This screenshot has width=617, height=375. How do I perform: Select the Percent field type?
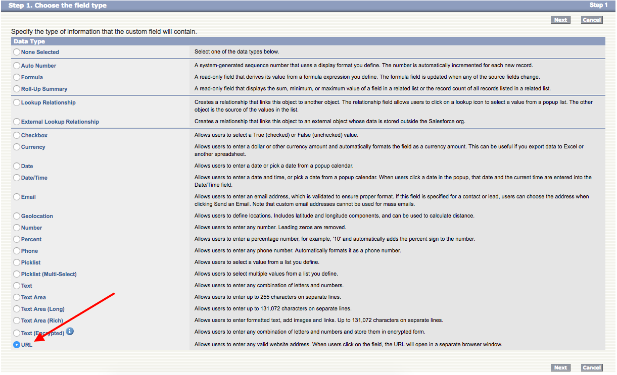[17, 239]
